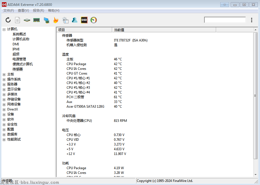Select the Acer GT500A SATA3 128G row

pos(155,107)
